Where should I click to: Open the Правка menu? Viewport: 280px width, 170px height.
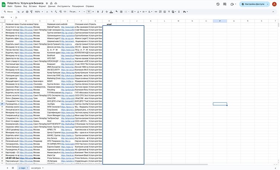point(18,6)
